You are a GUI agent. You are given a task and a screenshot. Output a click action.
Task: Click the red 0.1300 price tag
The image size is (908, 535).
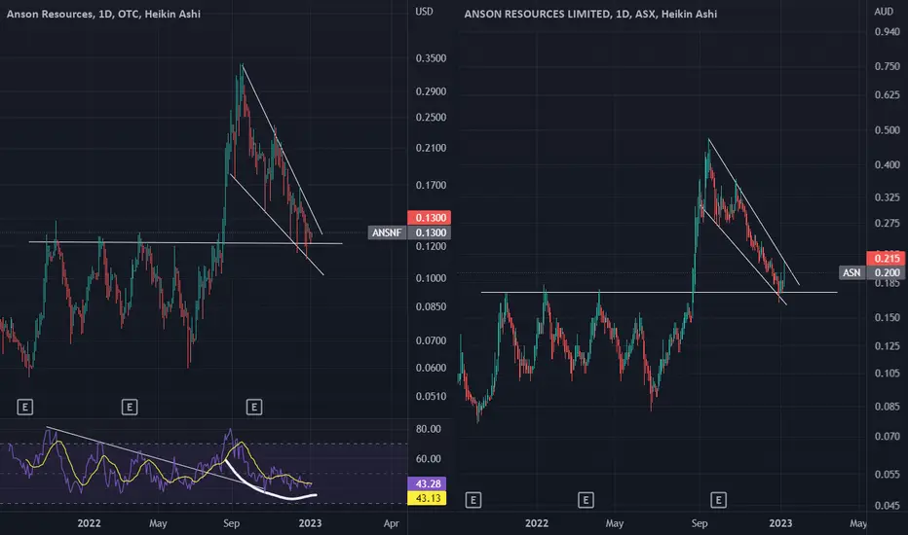(x=431, y=218)
